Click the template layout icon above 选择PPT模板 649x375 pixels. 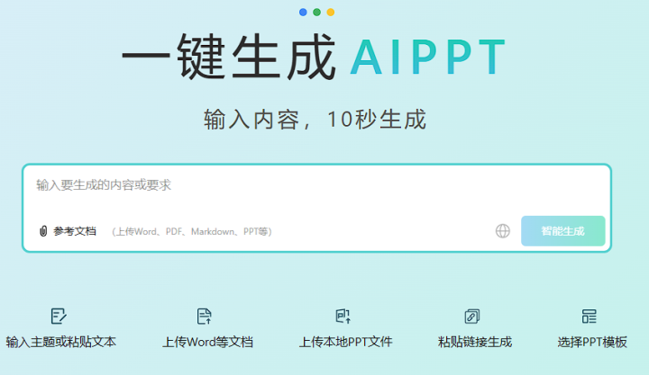pos(590,316)
